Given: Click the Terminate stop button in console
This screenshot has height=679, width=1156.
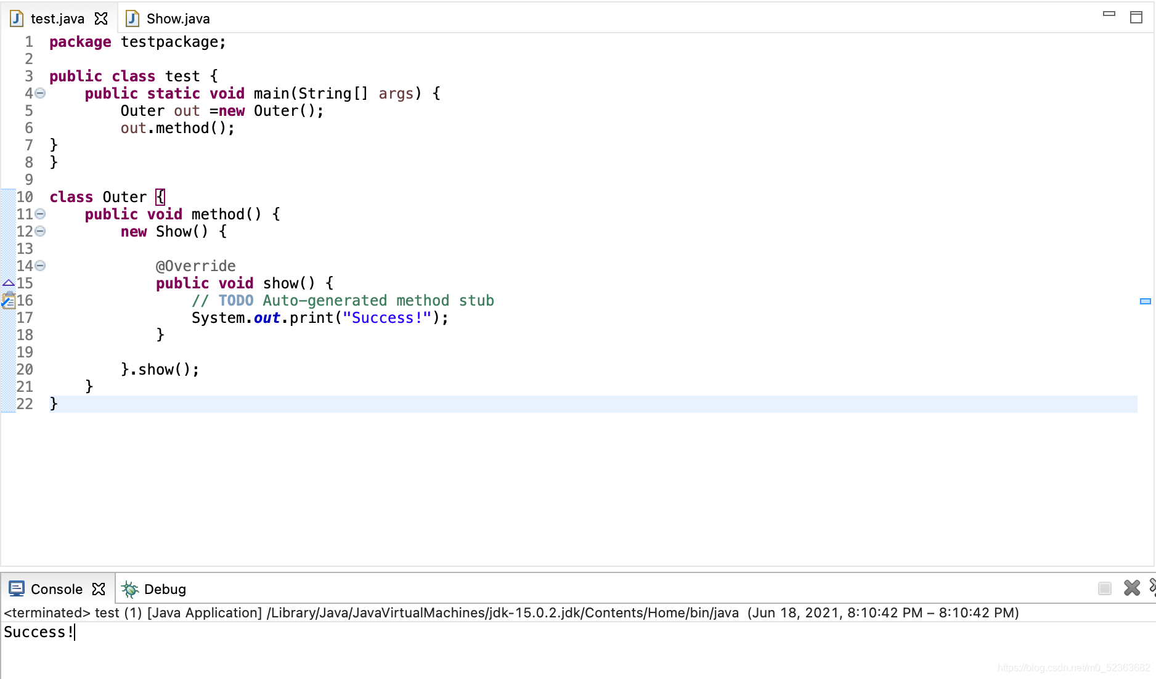Looking at the screenshot, I should 1105,588.
